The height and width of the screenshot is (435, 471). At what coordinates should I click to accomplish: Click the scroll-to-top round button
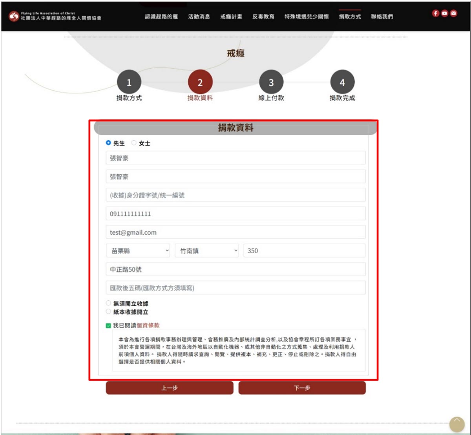[457, 424]
